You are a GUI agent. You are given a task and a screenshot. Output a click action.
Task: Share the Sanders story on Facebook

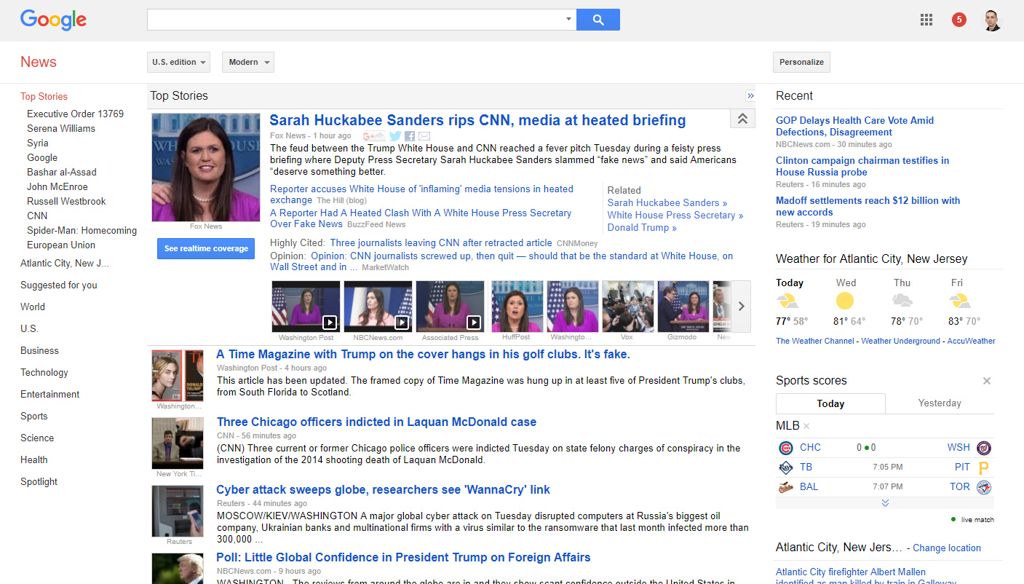pyautogui.click(x=410, y=136)
